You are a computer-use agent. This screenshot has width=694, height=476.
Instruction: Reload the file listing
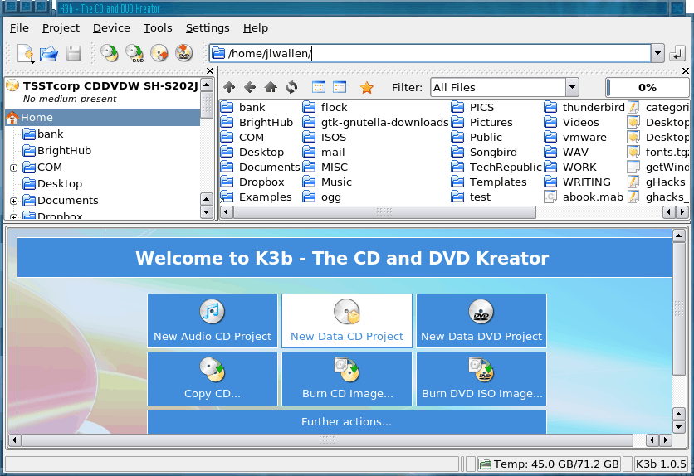[291, 87]
